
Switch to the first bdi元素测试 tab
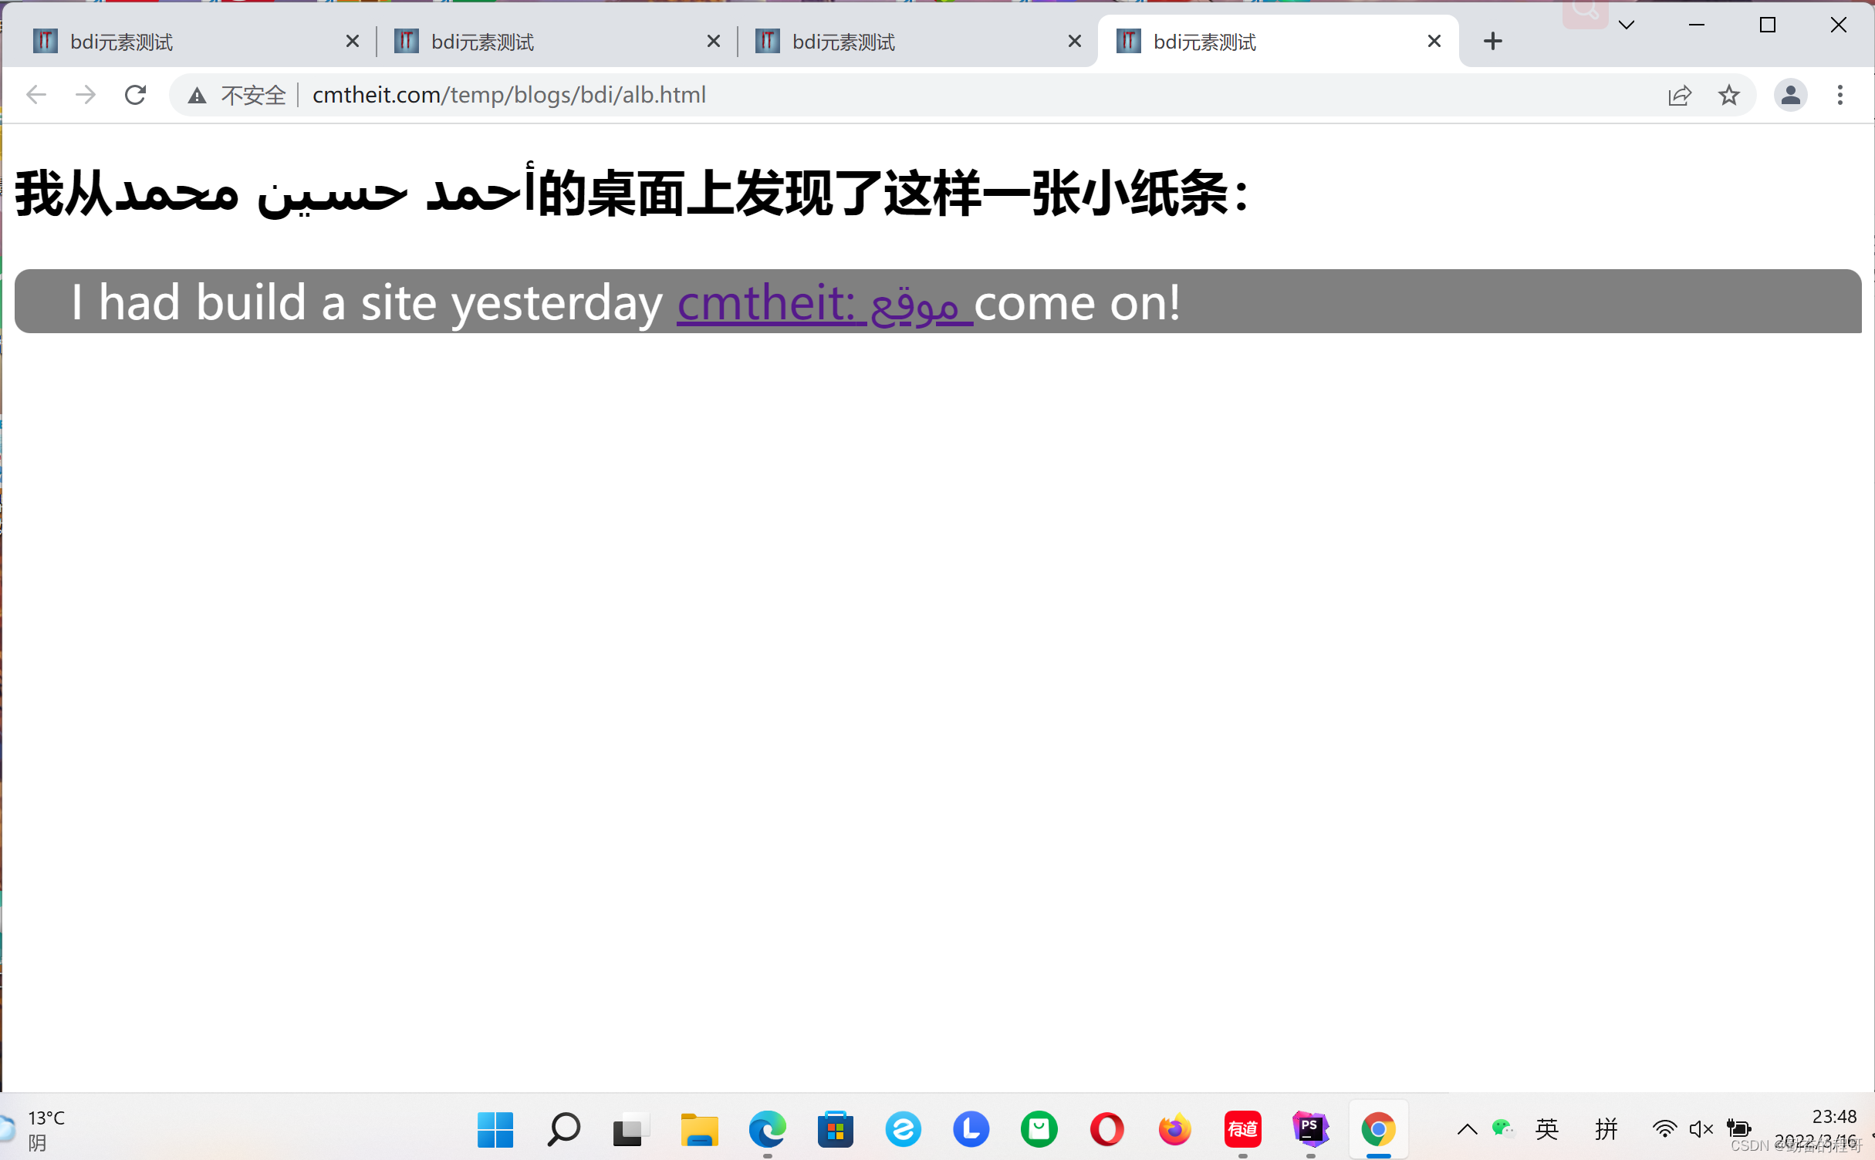tap(185, 42)
